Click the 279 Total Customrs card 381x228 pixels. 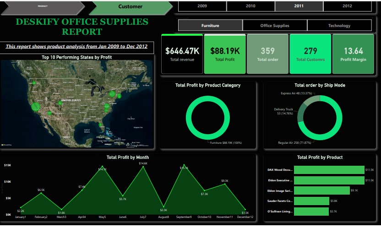click(x=310, y=54)
